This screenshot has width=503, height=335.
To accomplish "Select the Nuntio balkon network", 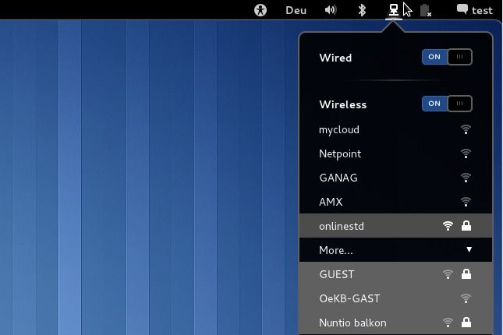I will (x=352, y=323).
